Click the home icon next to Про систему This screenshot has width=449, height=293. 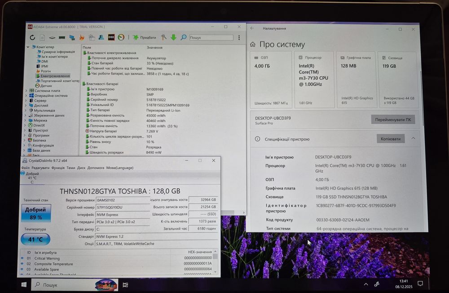click(x=252, y=44)
